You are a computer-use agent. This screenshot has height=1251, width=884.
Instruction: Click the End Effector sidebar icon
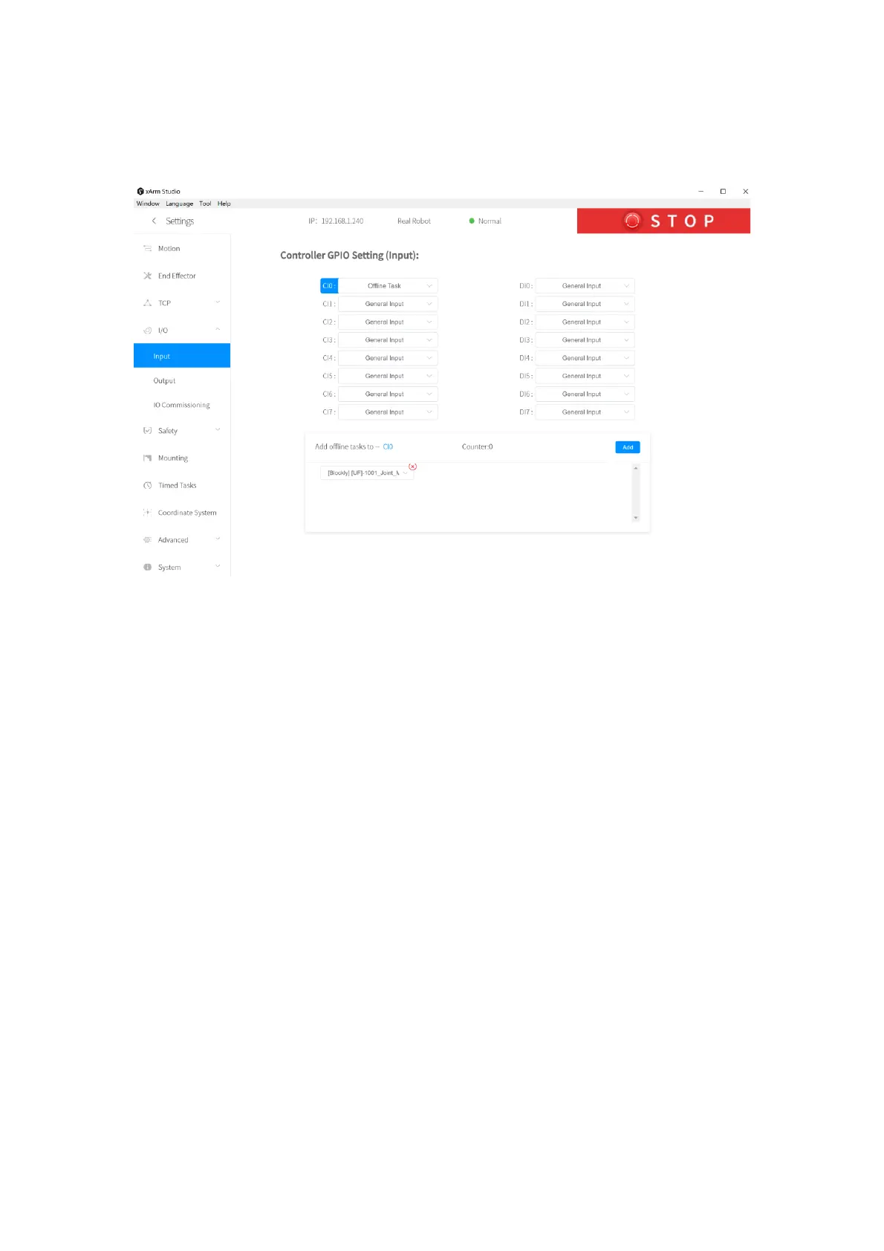(x=147, y=276)
